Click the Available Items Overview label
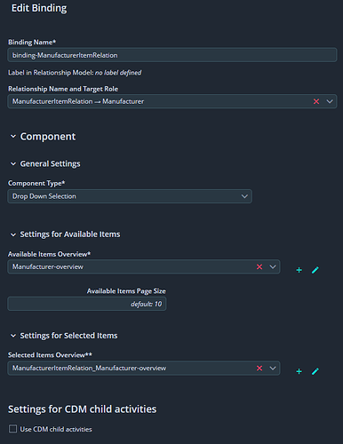343x444 pixels. click(49, 254)
